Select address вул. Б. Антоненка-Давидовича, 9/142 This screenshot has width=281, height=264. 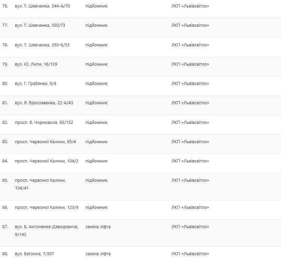(x=46, y=230)
